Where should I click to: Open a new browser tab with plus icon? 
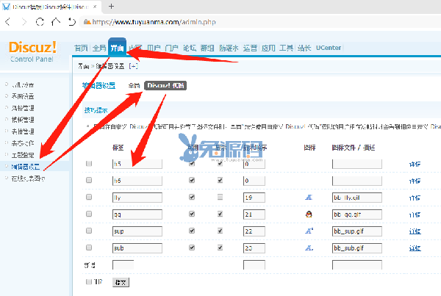click(112, 6)
